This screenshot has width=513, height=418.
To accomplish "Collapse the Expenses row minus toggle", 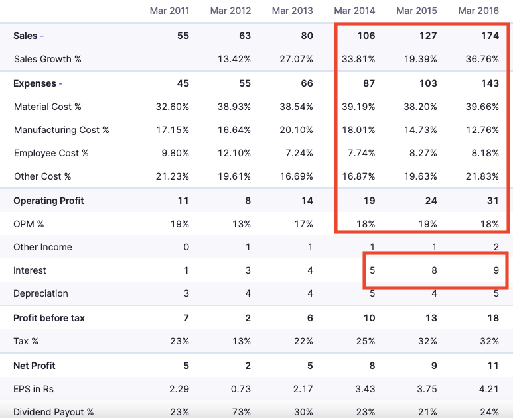I will click(x=61, y=83).
